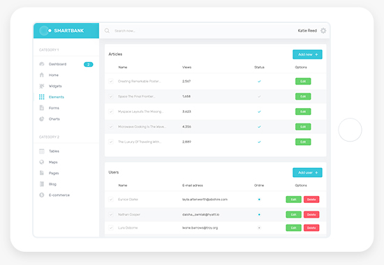Open the settings gear beside Katie Reed
This screenshot has height=265, width=384.
[323, 31]
